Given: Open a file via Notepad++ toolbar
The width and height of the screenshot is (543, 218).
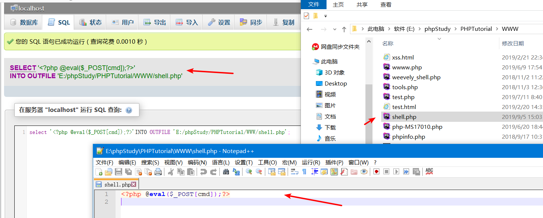Looking at the screenshot, I should 109,172.
